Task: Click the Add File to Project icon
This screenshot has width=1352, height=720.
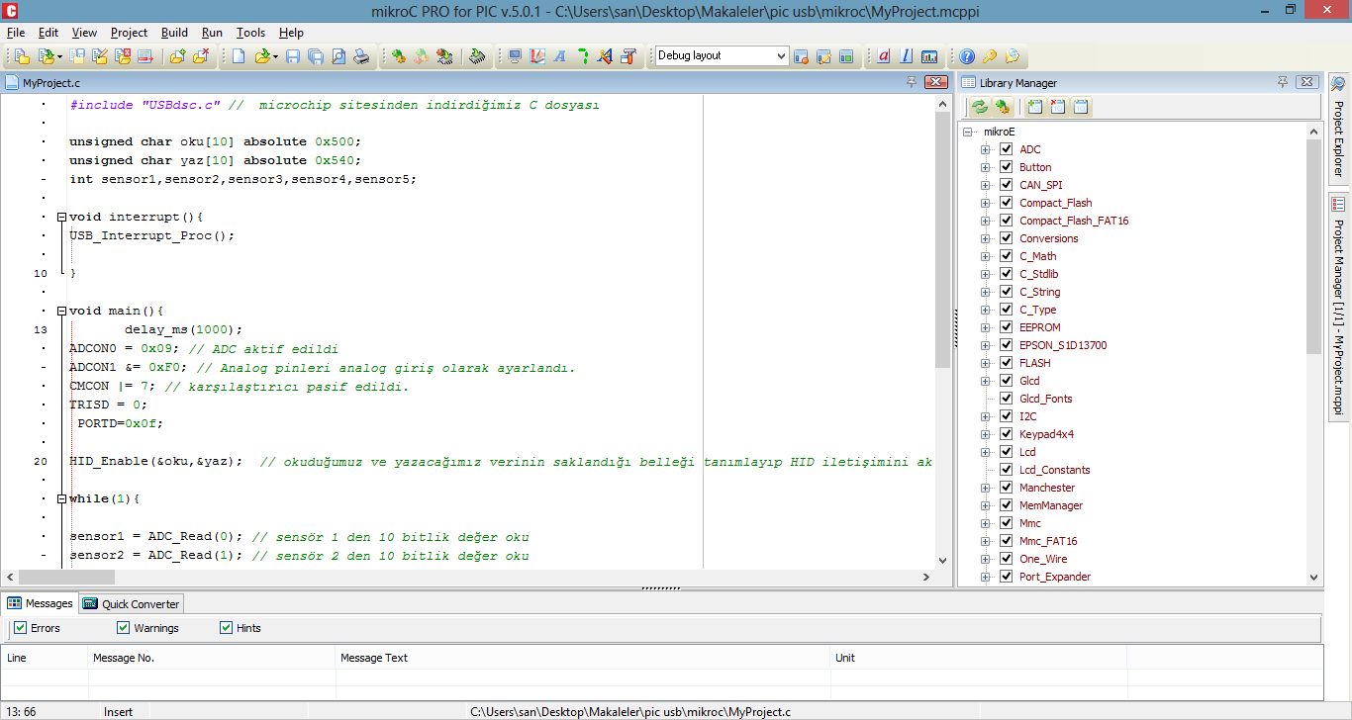Action: click(176, 56)
